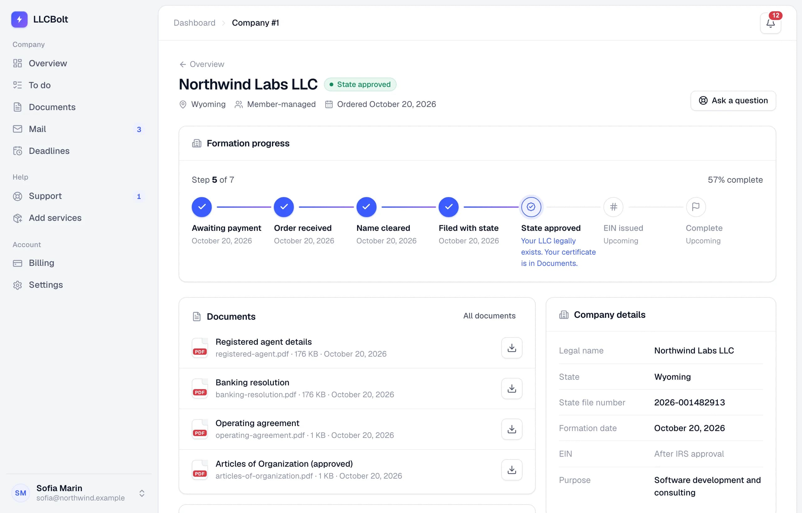Go to Documents in the sidebar
The image size is (802, 513).
click(79, 107)
